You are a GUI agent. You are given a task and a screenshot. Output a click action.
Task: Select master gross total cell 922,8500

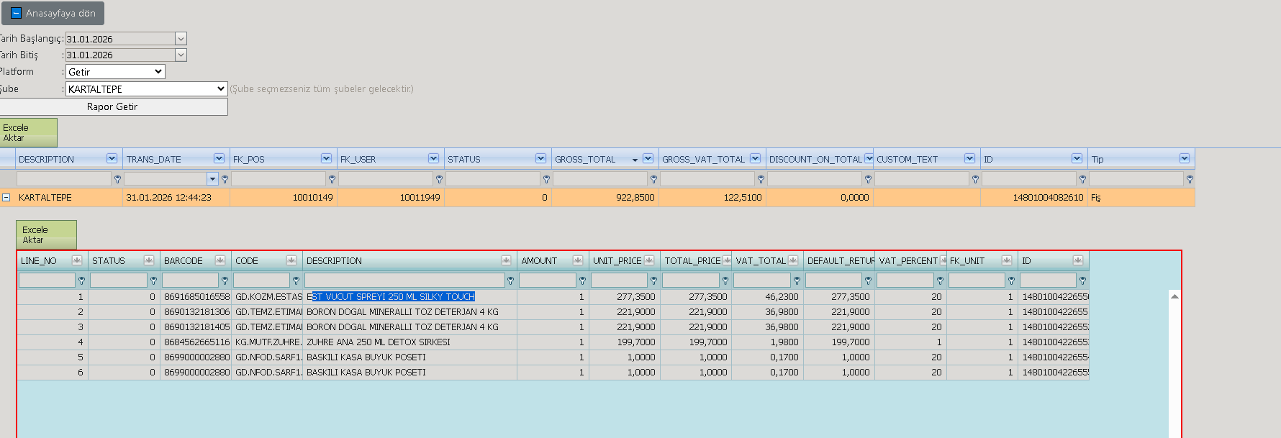605,197
